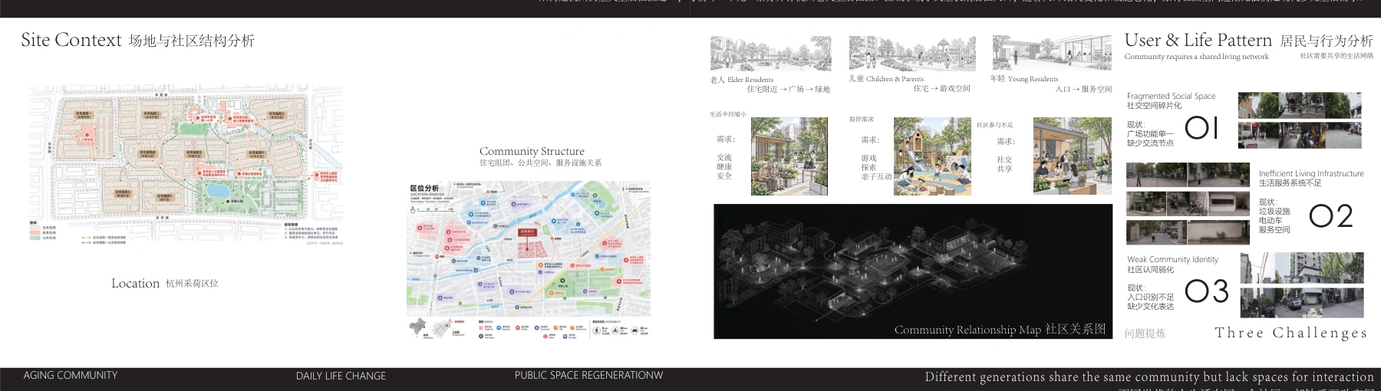Select subtitle '住宅组团、公共空间、服务设施关系'
The image size is (1381, 391).
(x=540, y=163)
